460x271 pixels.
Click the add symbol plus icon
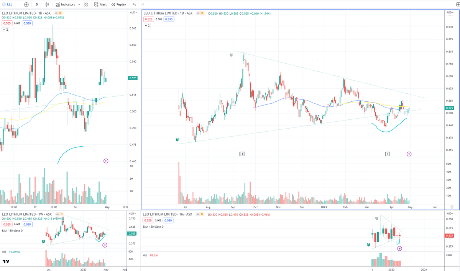pyautogui.click(x=26, y=5)
